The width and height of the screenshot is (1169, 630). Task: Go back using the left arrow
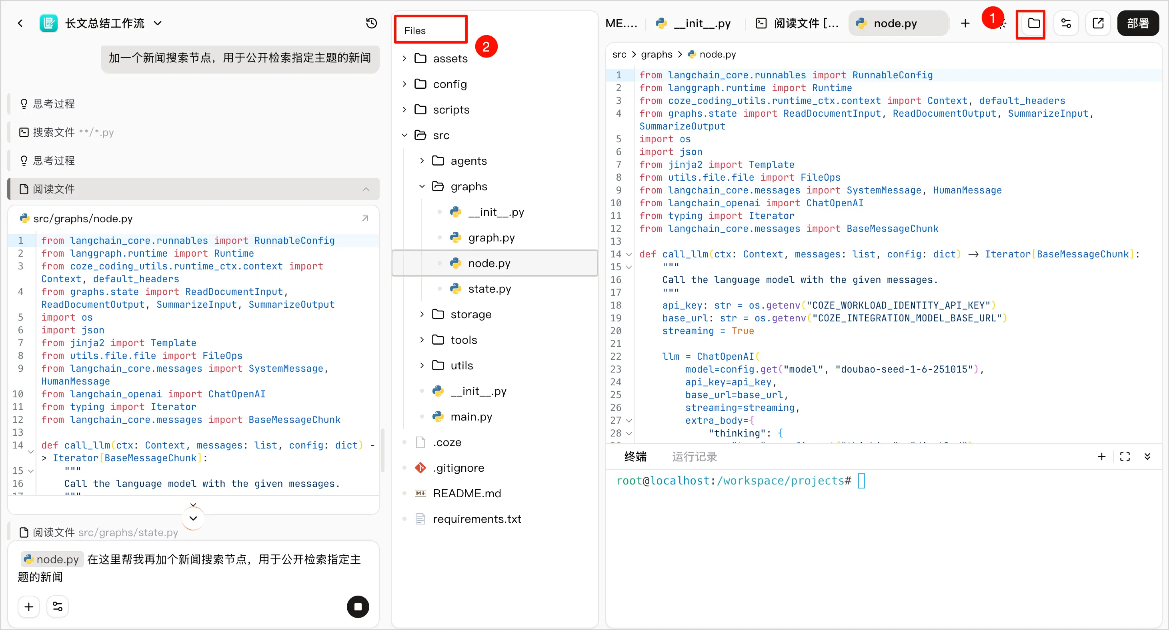pyautogui.click(x=20, y=23)
